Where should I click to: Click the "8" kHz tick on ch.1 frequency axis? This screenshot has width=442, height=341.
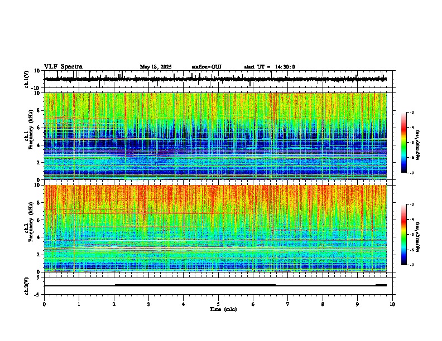coord(39,110)
